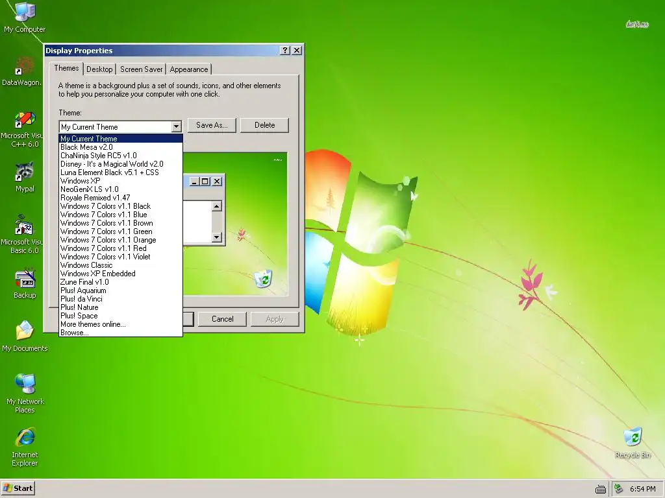Choose Windows 7 Colors v1.1 Orange
Screen dimensions: 665x498
click(121, 240)
